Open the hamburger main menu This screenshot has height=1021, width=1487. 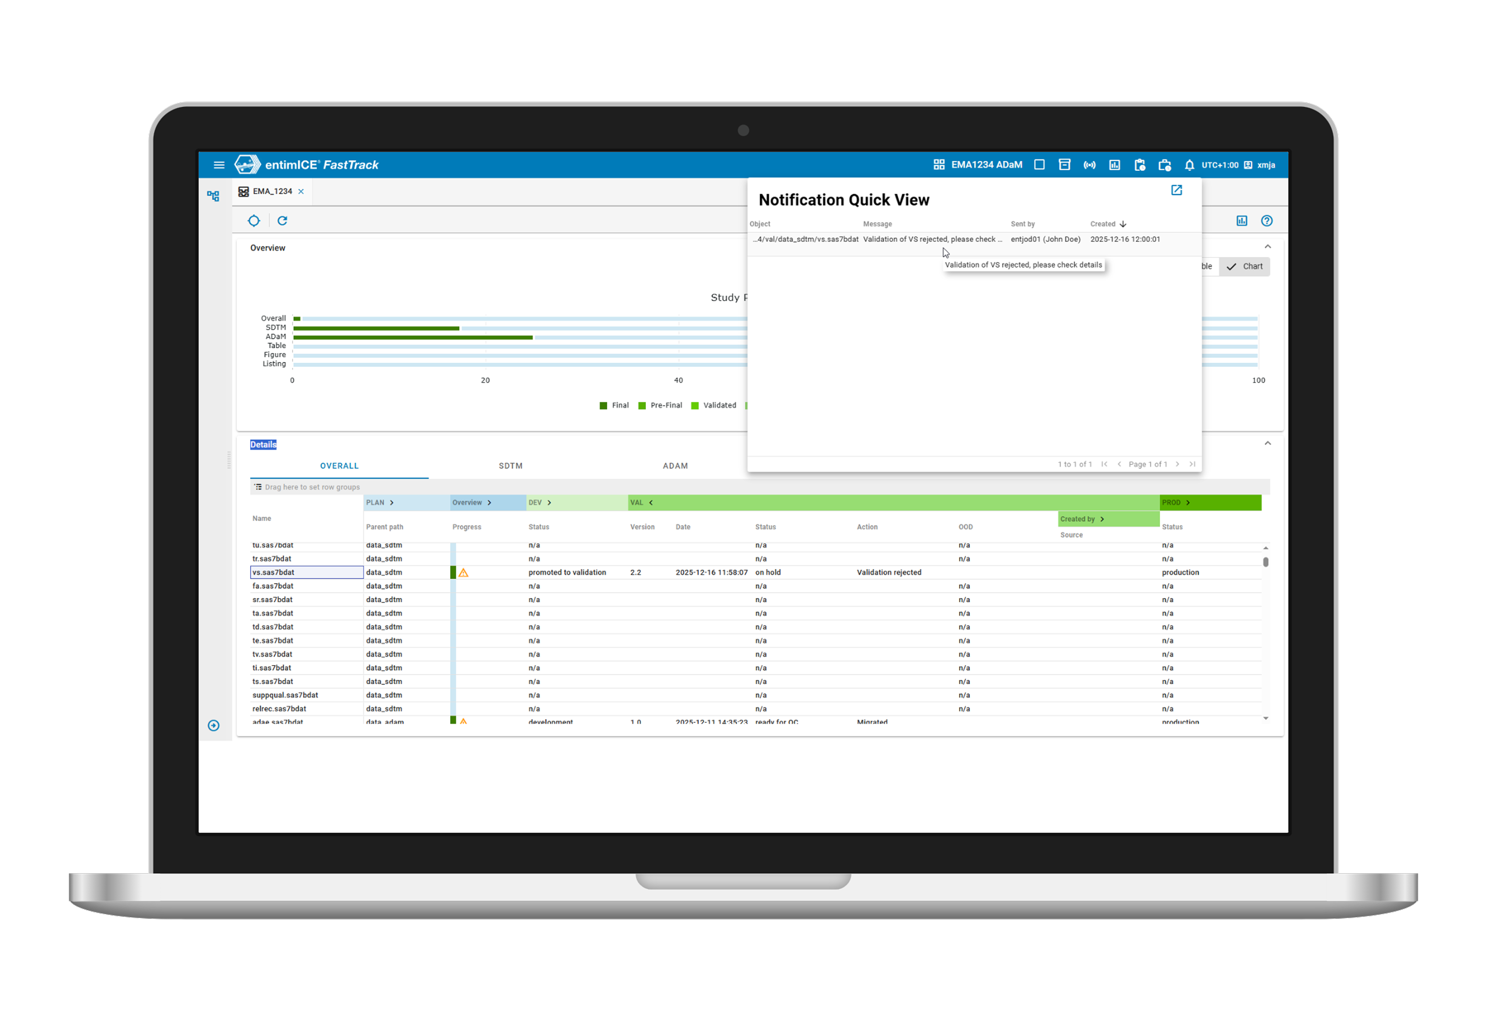point(219,165)
